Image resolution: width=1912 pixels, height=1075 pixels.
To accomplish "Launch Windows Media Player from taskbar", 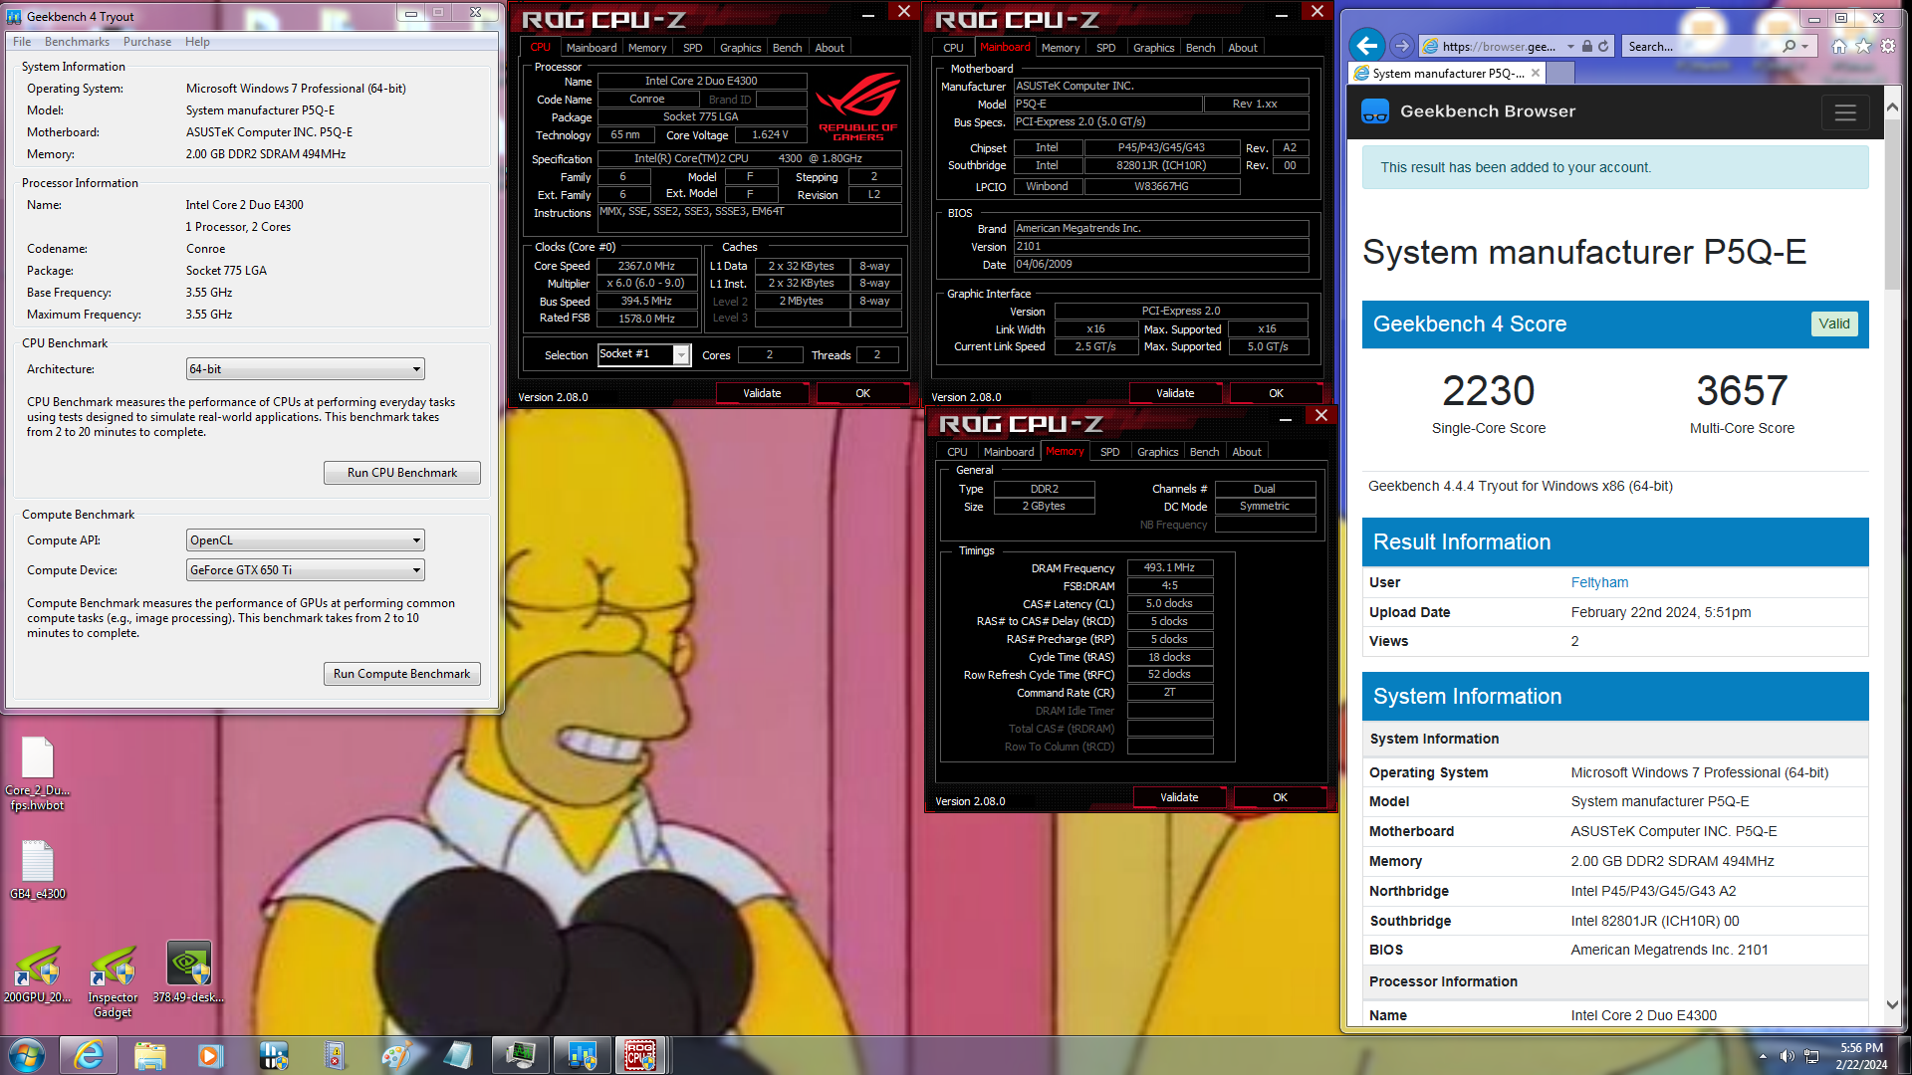I will 211,1055.
